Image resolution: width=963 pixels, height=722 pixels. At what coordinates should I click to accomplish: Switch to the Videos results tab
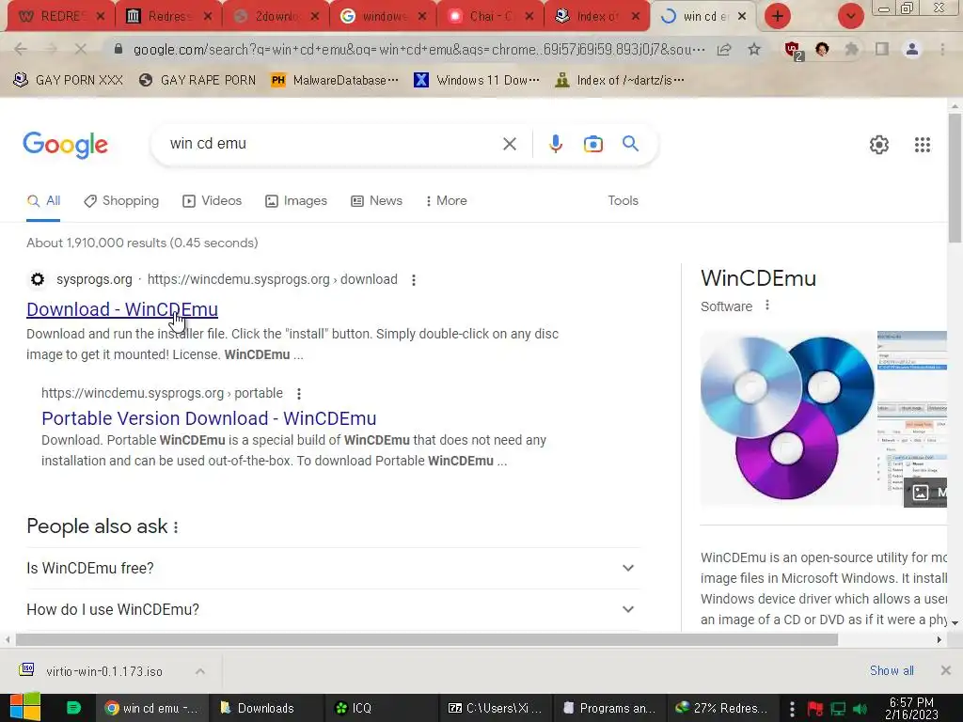coord(213,201)
